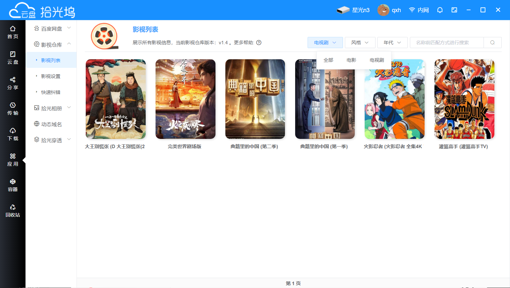Open the 大王别慌张 poster
This screenshot has height=288, width=510.
pos(116,99)
